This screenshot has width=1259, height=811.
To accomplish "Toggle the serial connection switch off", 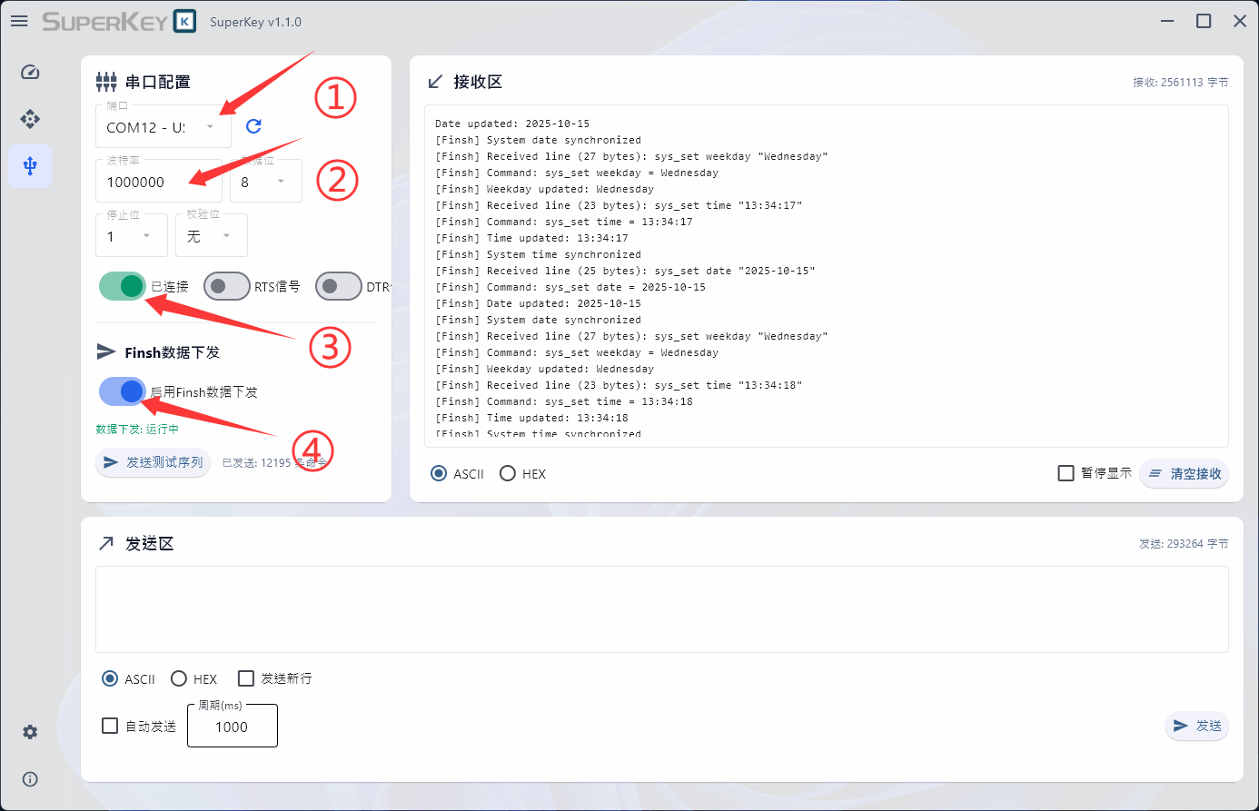I will tap(123, 286).
